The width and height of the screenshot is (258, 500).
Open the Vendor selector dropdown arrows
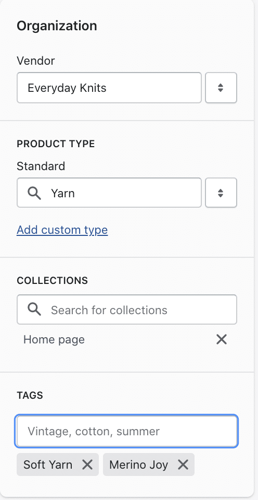click(221, 88)
